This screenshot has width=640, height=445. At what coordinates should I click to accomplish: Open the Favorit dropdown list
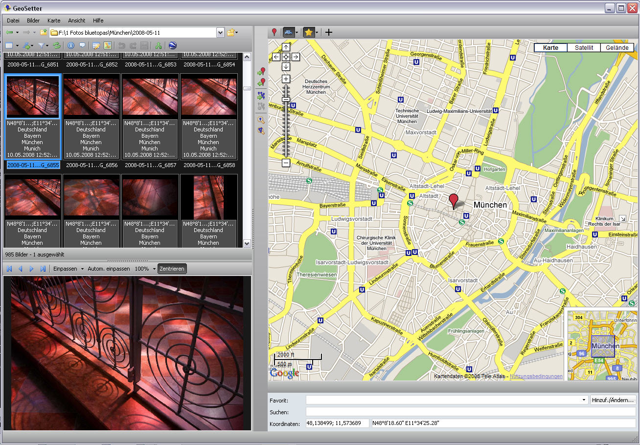[584, 400]
